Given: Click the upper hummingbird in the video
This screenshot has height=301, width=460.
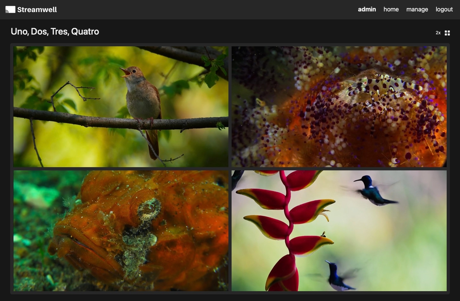Looking at the screenshot, I should 373,191.
